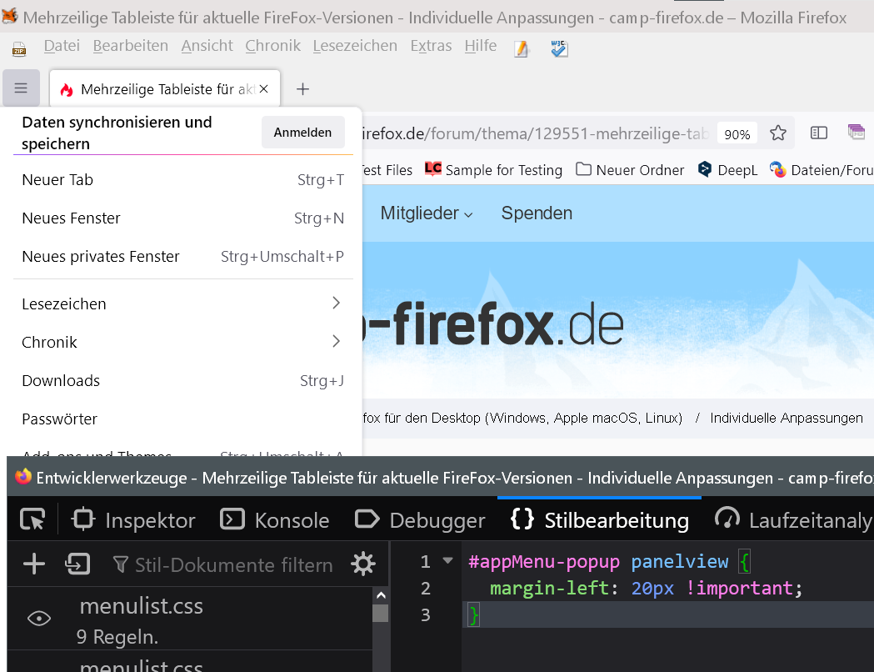
Task: Switch to the Debugger tab
Action: pyautogui.click(x=420, y=519)
